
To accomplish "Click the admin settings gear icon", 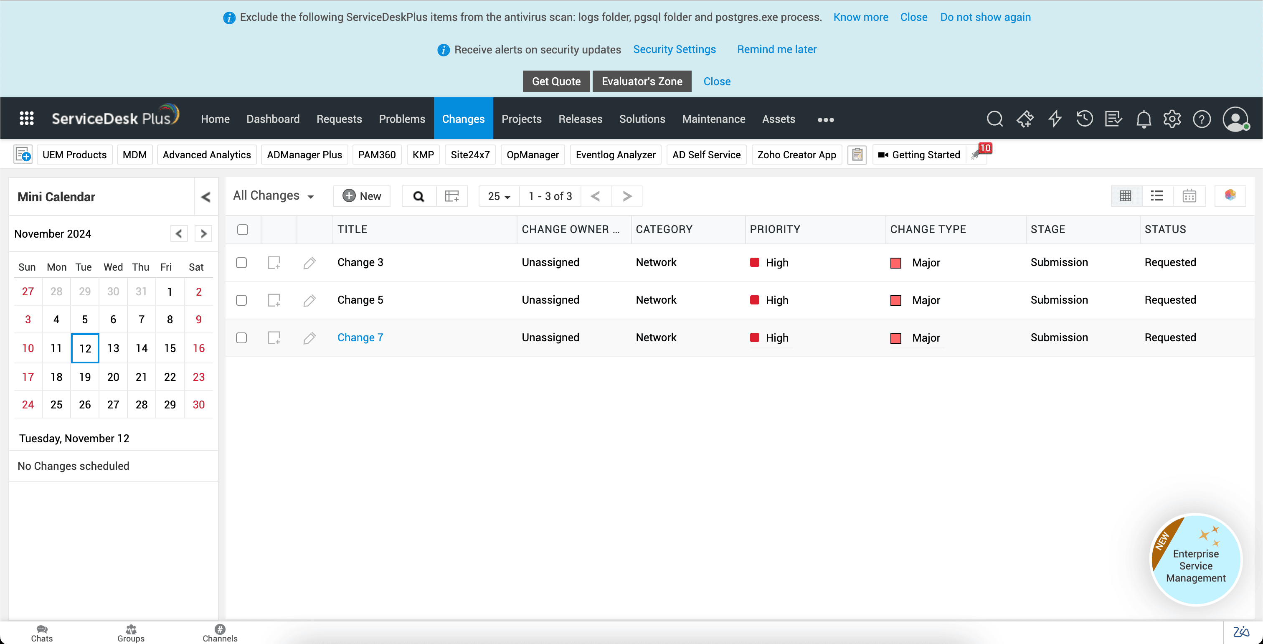I will pos(1172,119).
